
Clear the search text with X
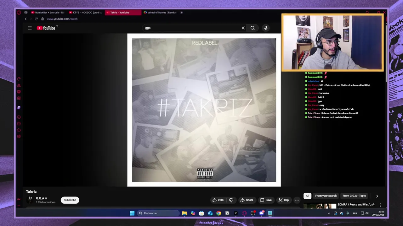[x=243, y=28]
